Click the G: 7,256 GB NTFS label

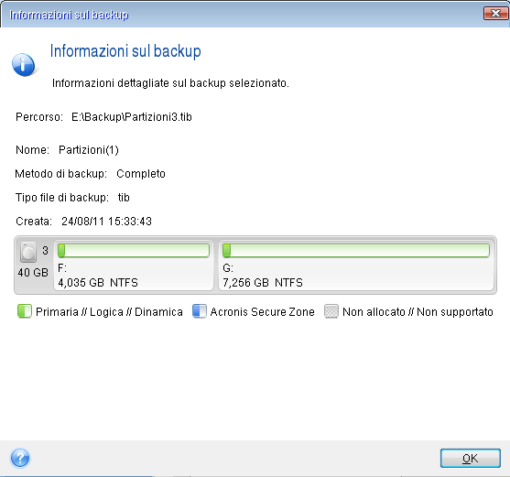click(263, 276)
